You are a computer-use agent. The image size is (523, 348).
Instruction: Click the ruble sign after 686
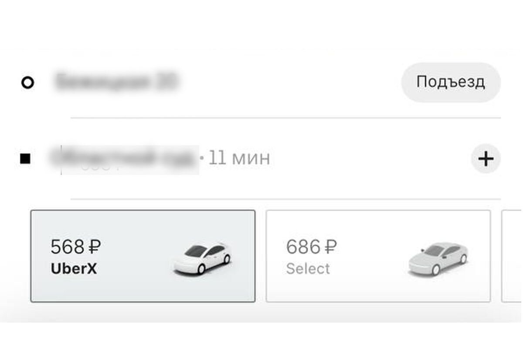pyautogui.click(x=330, y=248)
